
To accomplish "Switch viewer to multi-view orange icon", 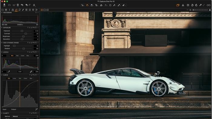I will coord(42,10).
